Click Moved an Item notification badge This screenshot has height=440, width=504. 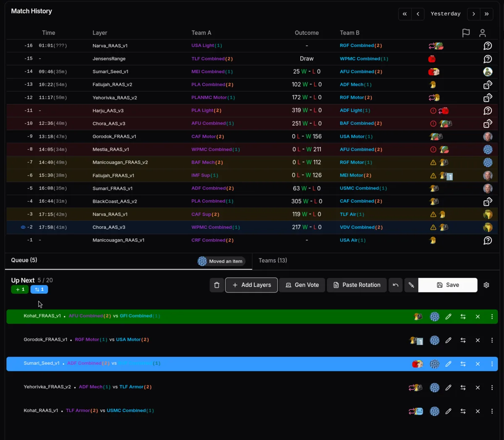point(221,261)
